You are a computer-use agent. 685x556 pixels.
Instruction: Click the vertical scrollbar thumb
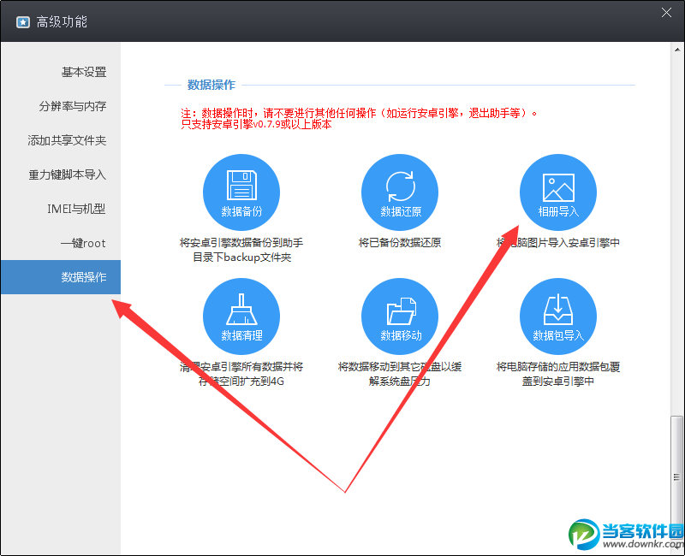coord(677,477)
